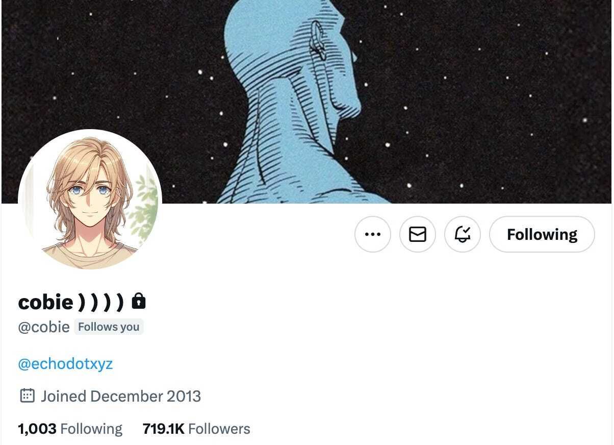Image resolution: width=614 pixels, height=445 pixels.
Task: Click the word Followers next to 719.1K
Action: (x=219, y=429)
